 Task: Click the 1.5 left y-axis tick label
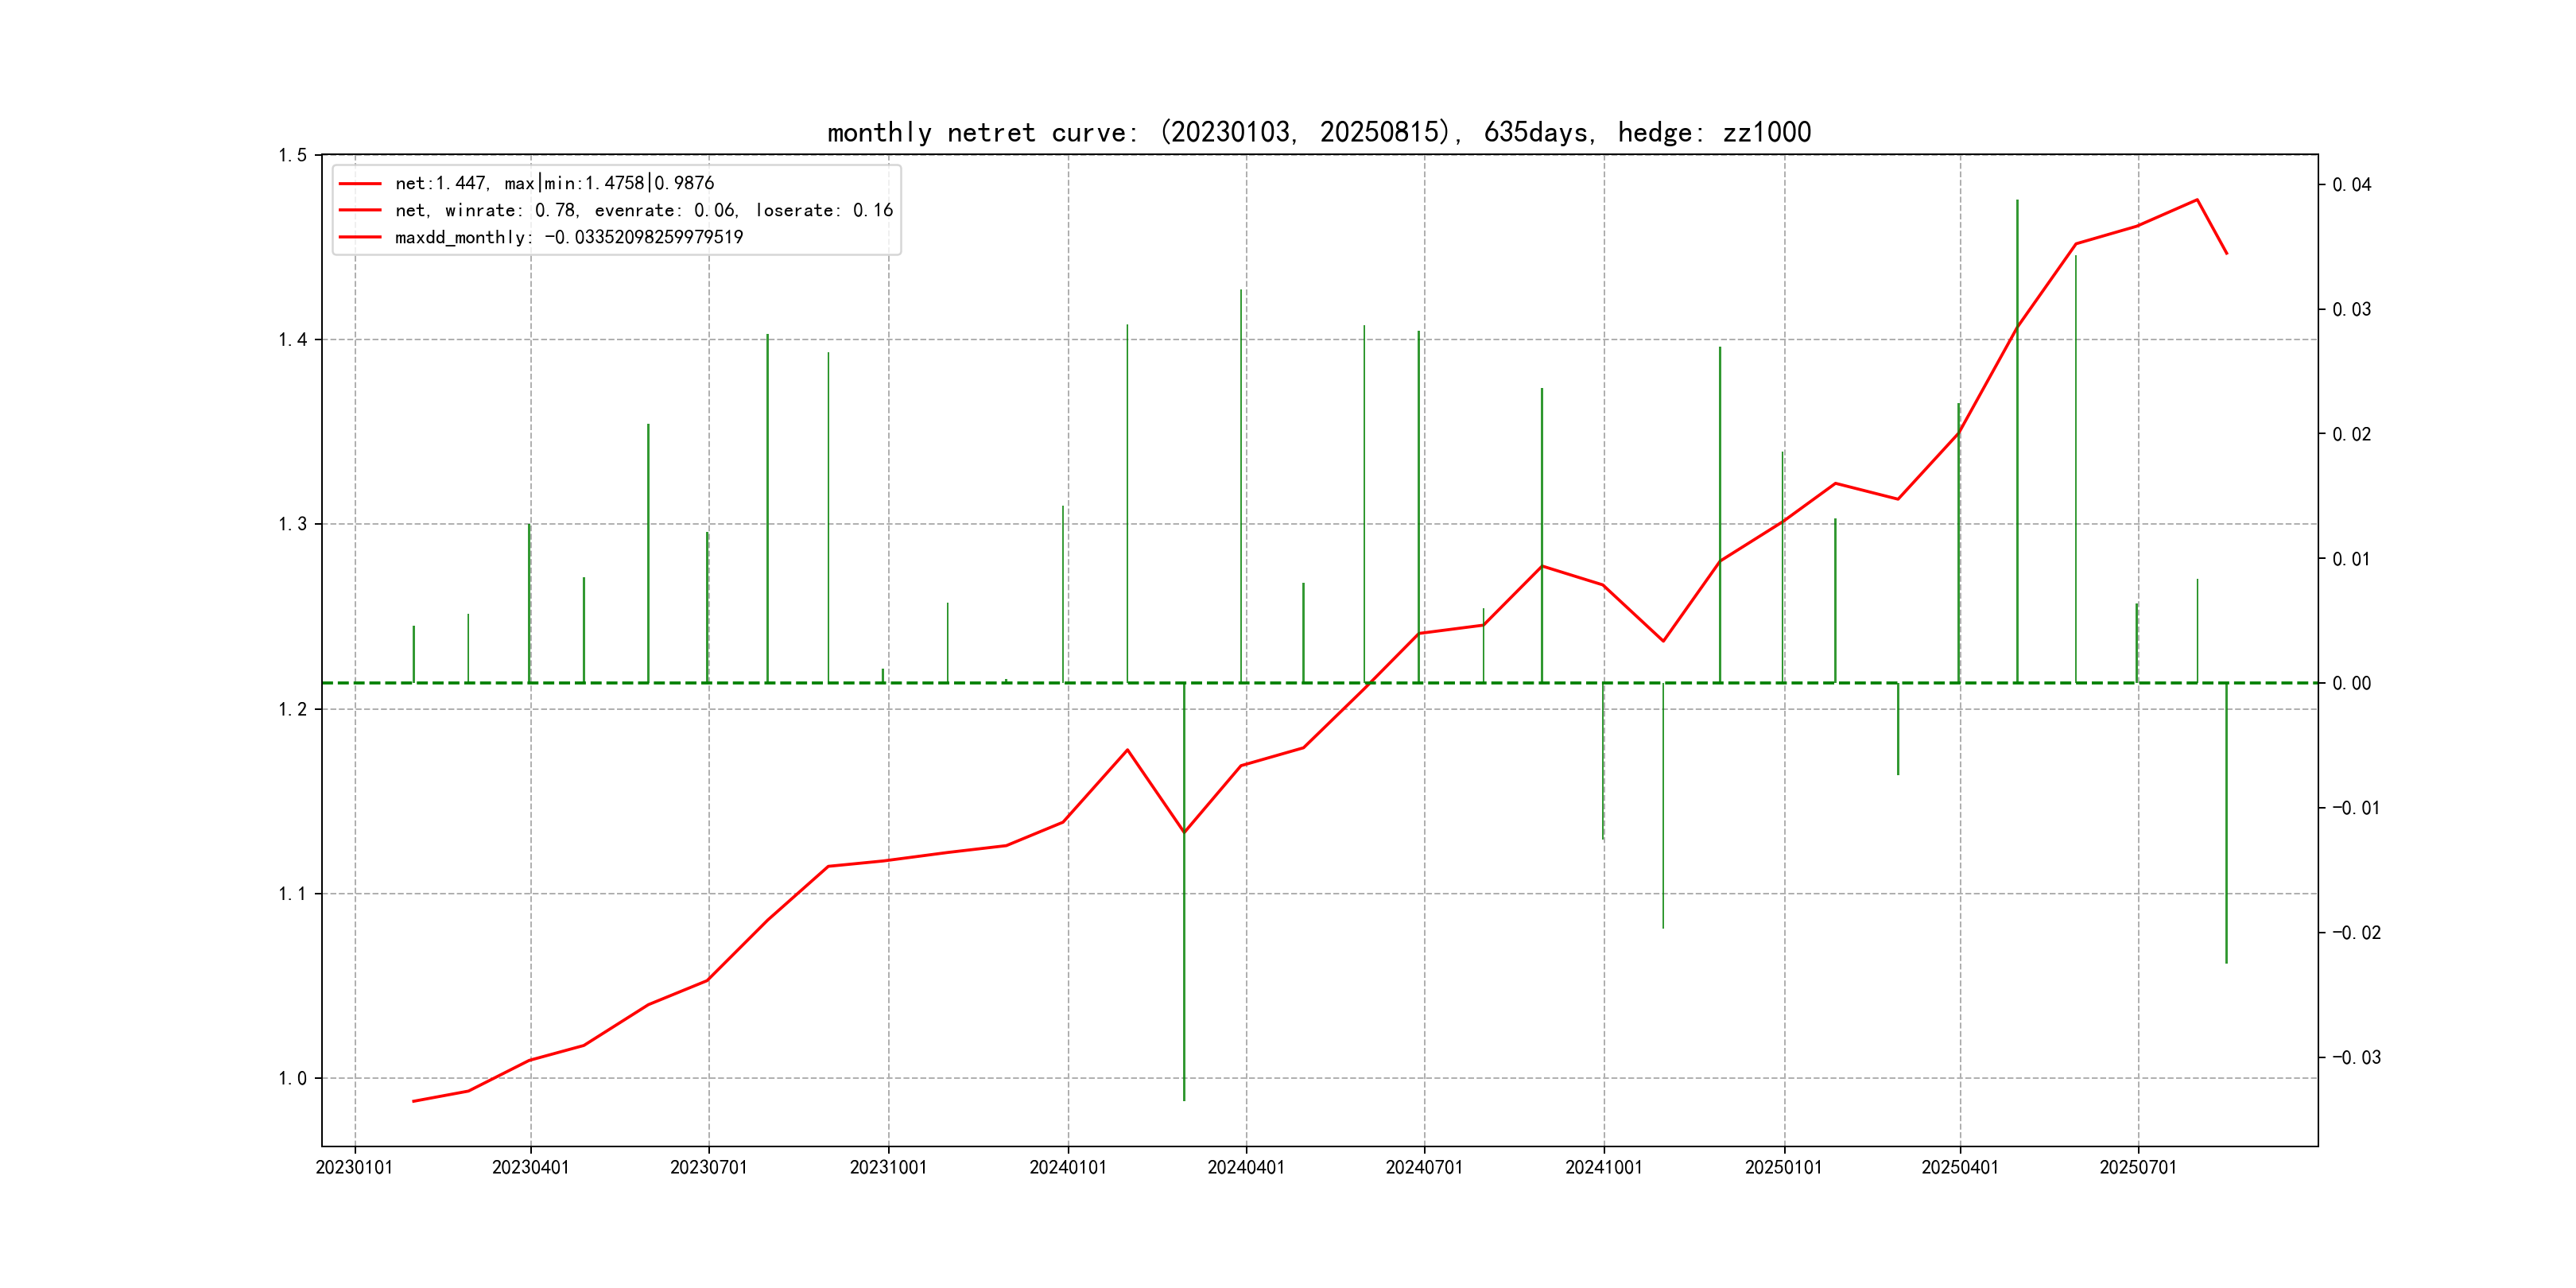(292, 155)
